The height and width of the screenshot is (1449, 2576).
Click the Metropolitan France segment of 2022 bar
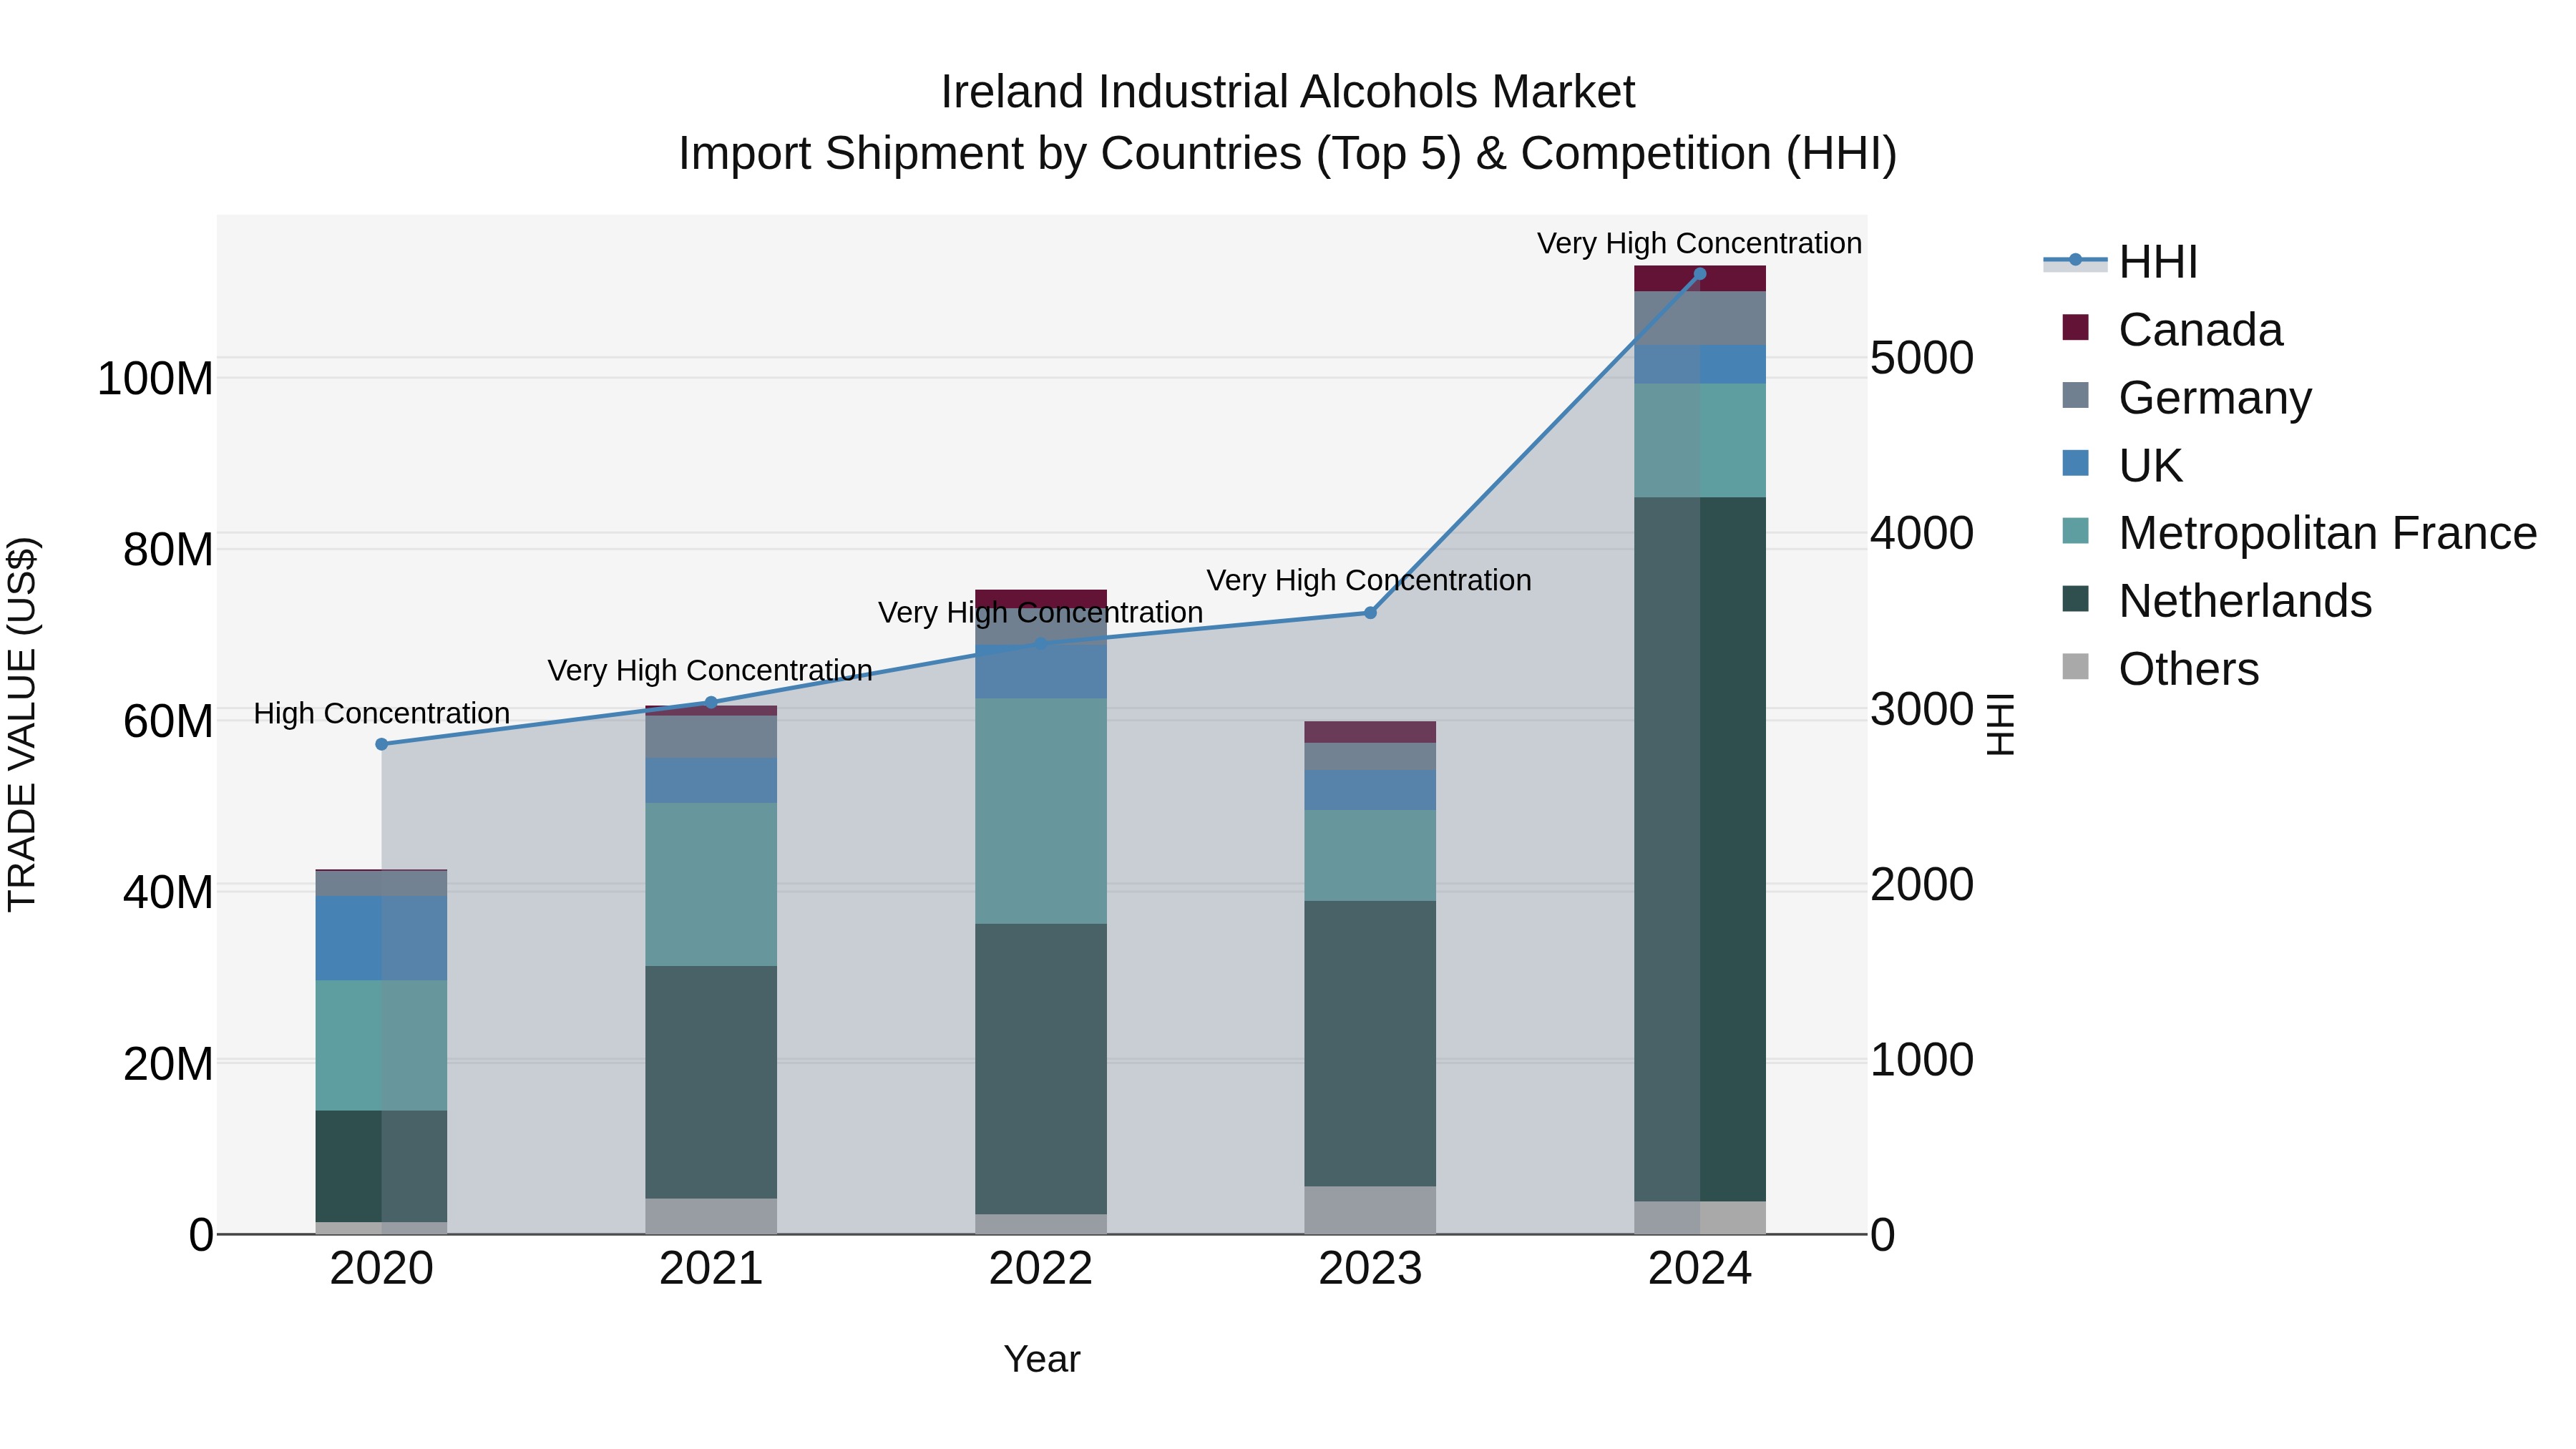point(1040,811)
